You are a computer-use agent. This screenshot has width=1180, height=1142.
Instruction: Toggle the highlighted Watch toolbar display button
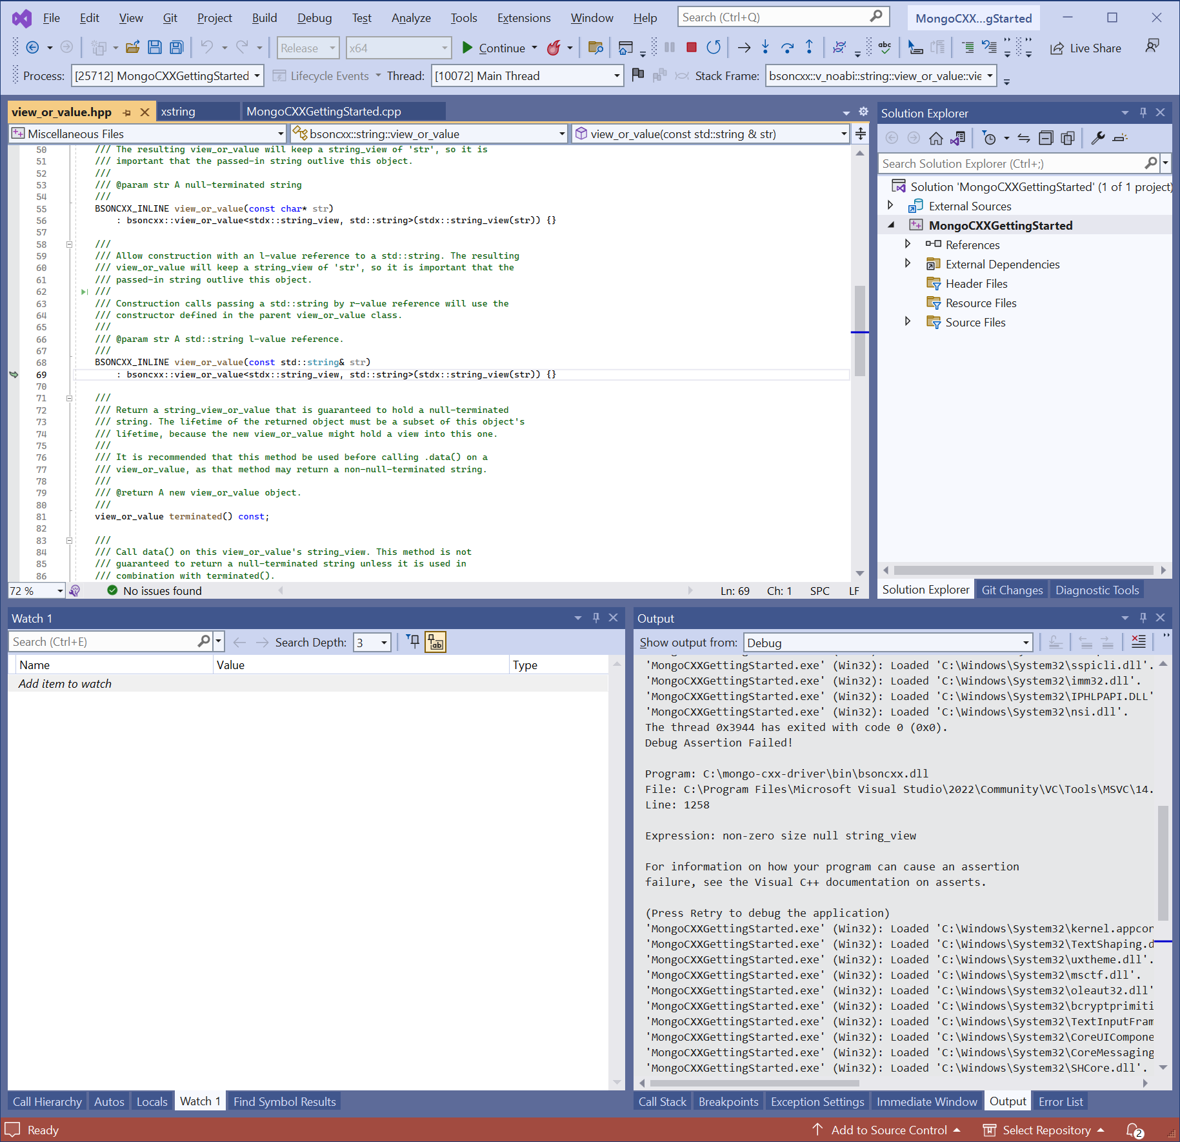pos(435,642)
